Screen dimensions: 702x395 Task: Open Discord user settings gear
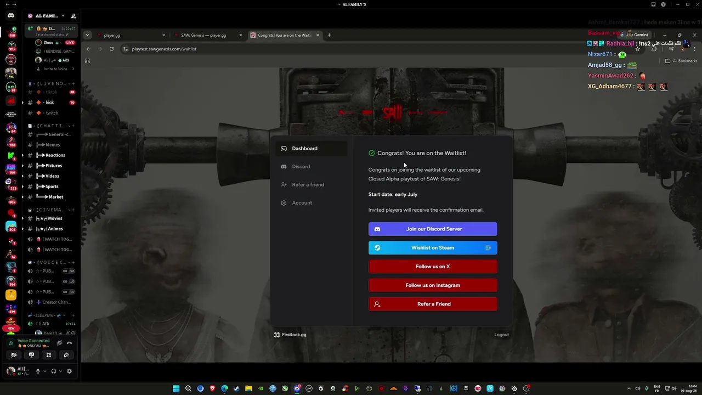[x=69, y=371]
